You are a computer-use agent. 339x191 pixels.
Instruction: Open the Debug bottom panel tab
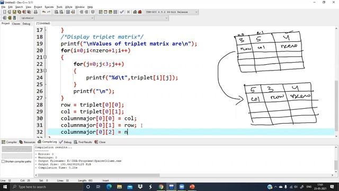[x=65, y=142]
